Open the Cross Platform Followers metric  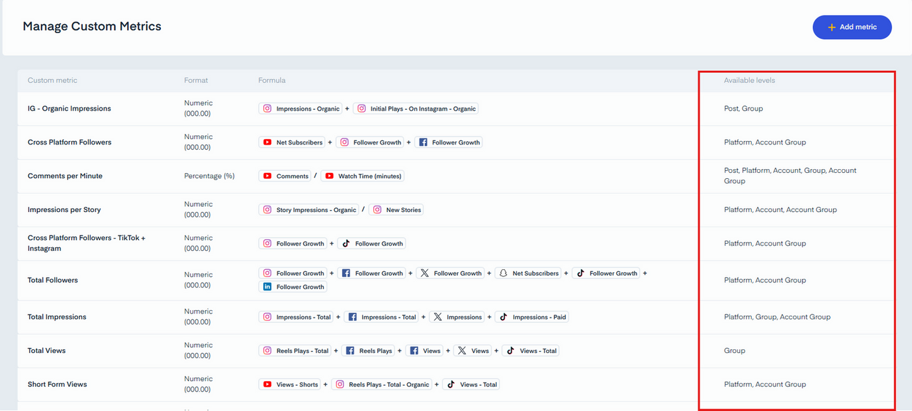pyautogui.click(x=69, y=142)
